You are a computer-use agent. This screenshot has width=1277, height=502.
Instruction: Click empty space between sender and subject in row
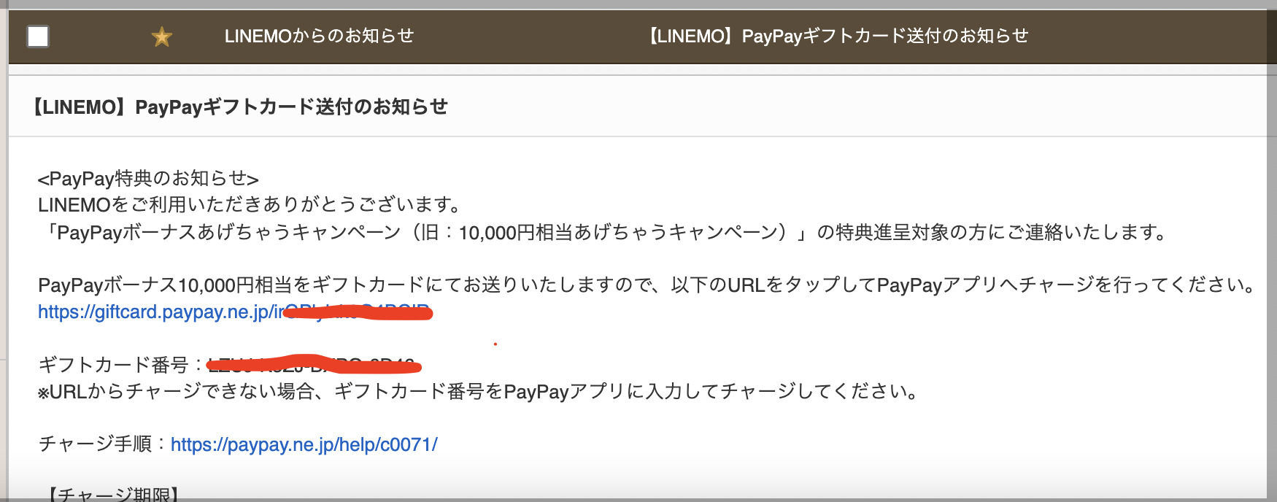point(531,36)
